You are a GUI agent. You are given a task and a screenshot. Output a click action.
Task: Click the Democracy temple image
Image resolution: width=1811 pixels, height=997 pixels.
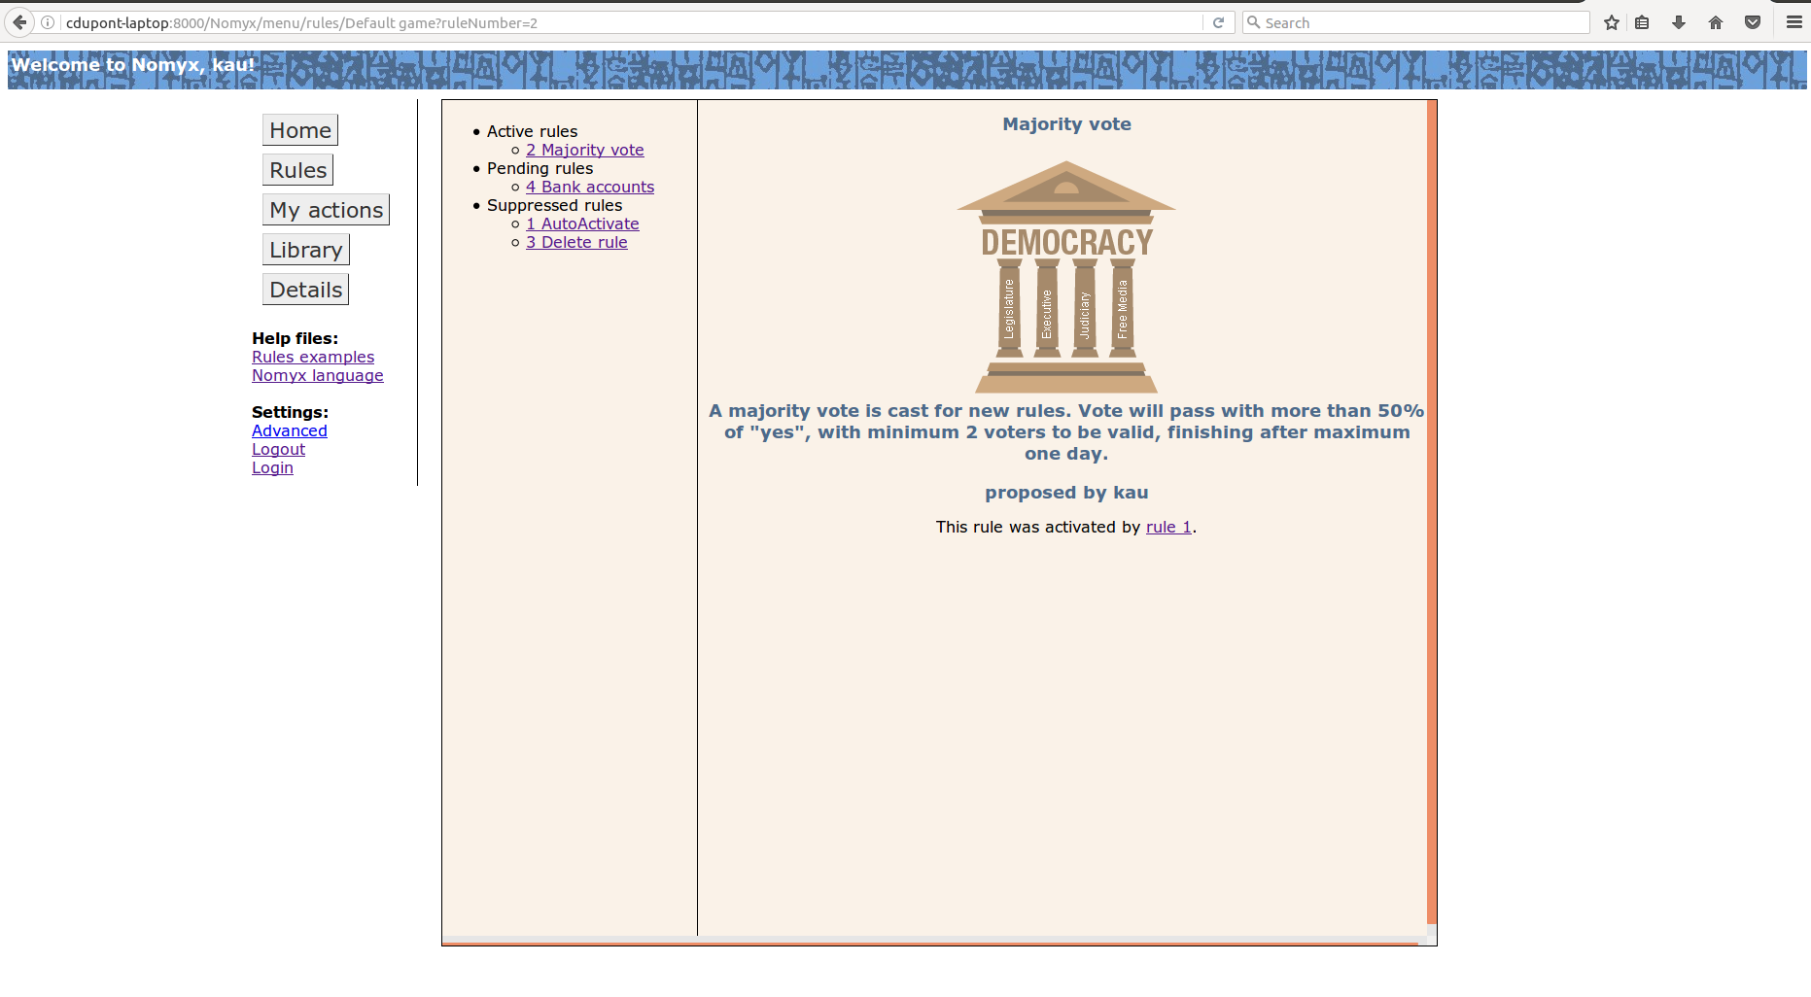pos(1066,277)
